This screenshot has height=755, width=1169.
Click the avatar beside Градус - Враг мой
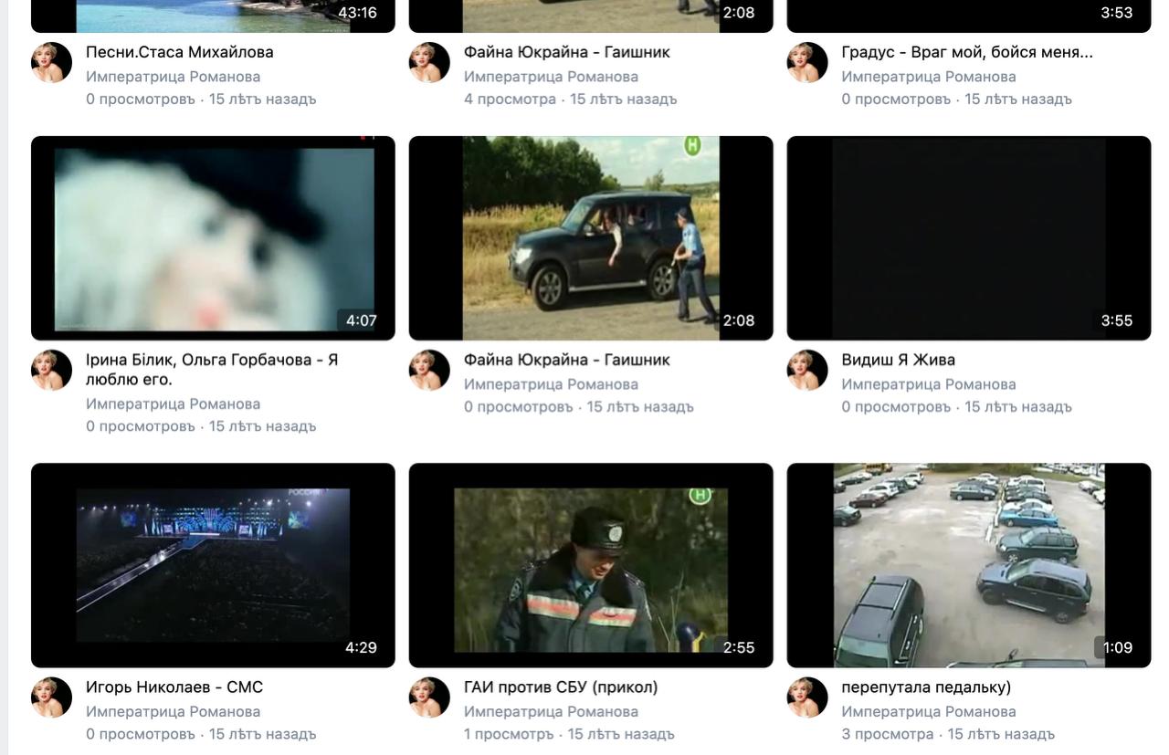click(x=807, y=62)
